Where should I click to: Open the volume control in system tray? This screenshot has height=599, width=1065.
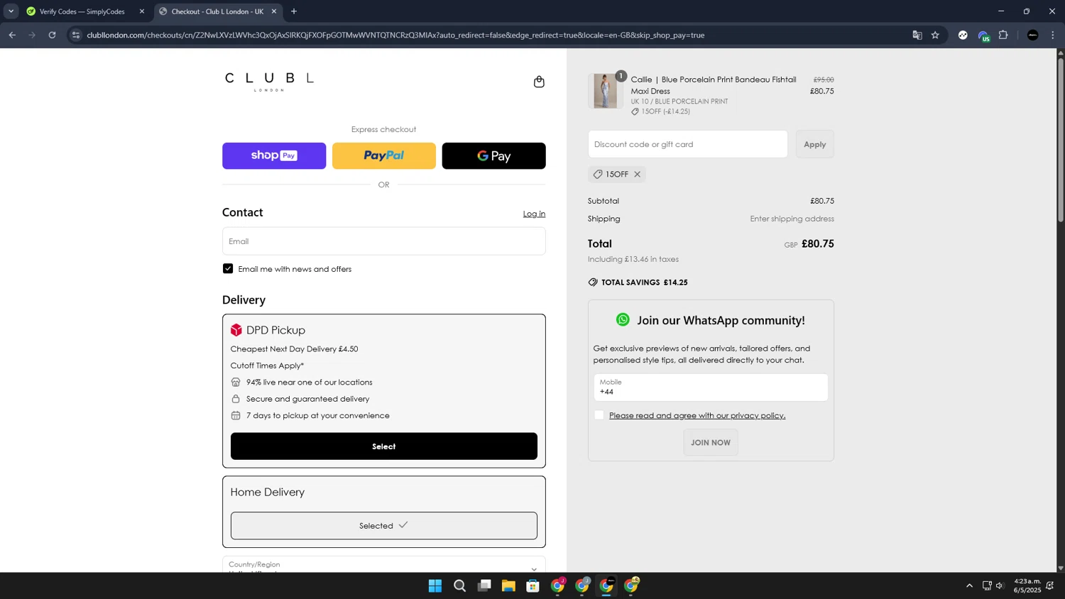(x=1000, y=586)
